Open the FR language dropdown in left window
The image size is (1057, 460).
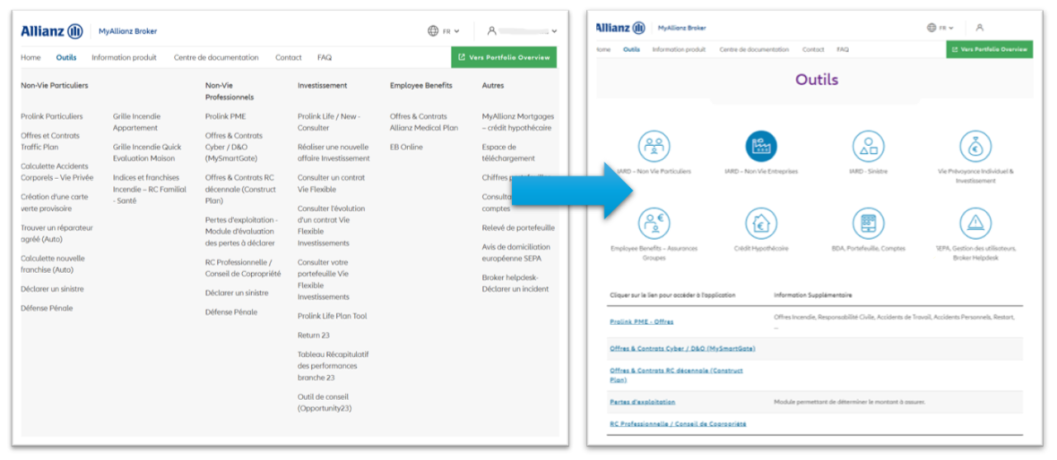point(450,31)
